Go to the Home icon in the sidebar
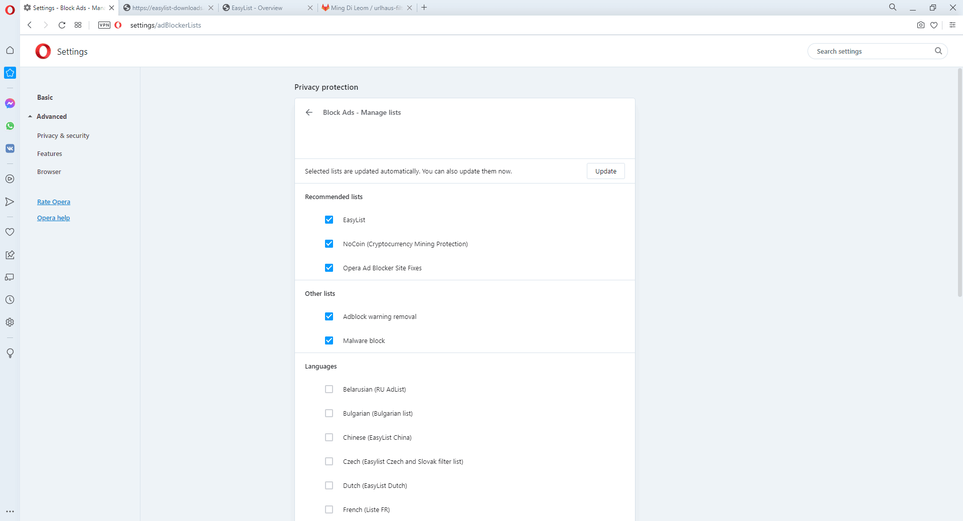Screen dimensions: 963x521 click(10, 50)
